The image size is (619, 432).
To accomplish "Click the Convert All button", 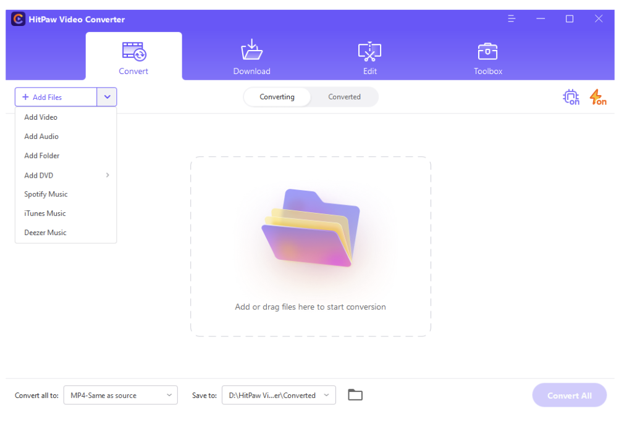I will point(569,396).
